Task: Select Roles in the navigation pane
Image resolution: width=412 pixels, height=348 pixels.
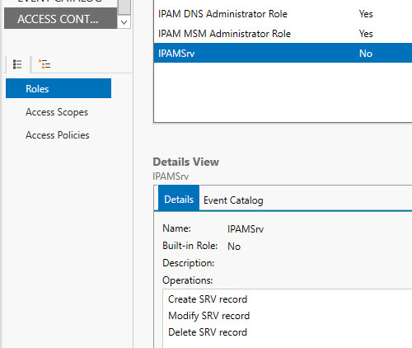Action: click(59, 88)
